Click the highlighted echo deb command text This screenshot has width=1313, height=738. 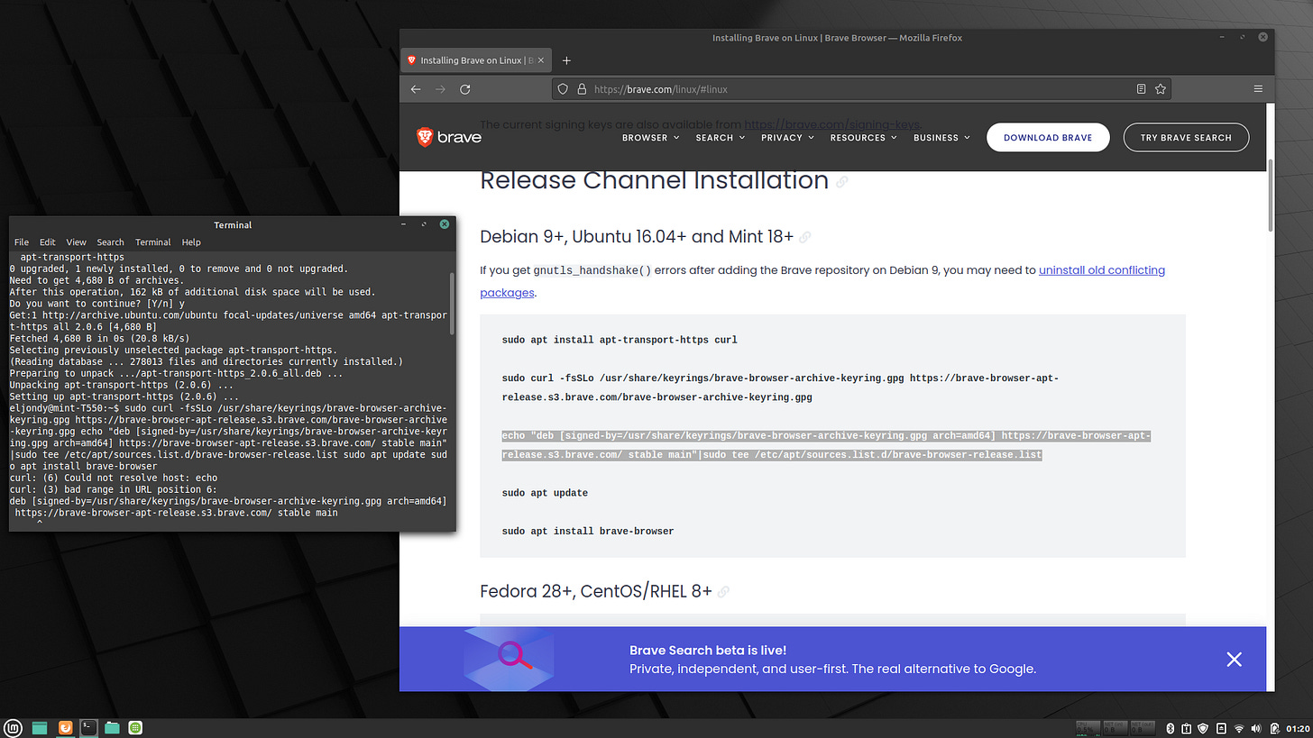[826, 445]
